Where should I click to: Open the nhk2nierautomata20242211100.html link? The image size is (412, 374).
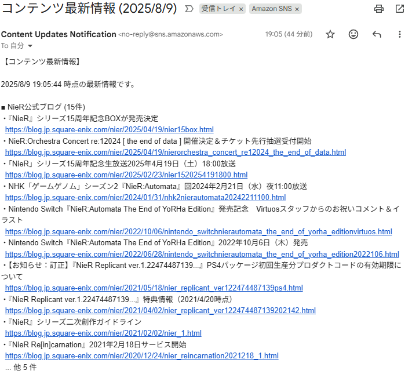pos(145,198)
